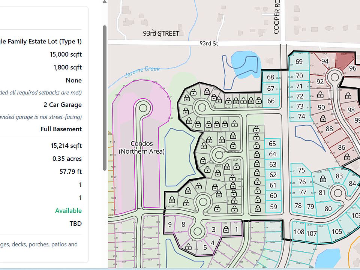The image size is (360, 270).
Task: Select lot 75 on the map
Action: pos(301,170)
